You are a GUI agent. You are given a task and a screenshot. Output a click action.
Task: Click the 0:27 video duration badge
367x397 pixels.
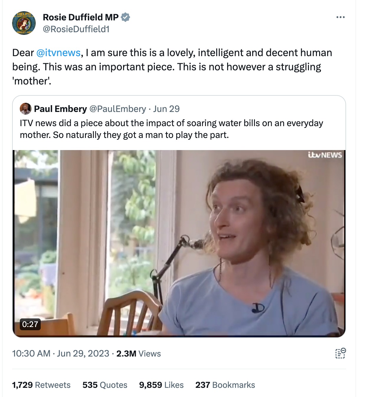point(30,324)
